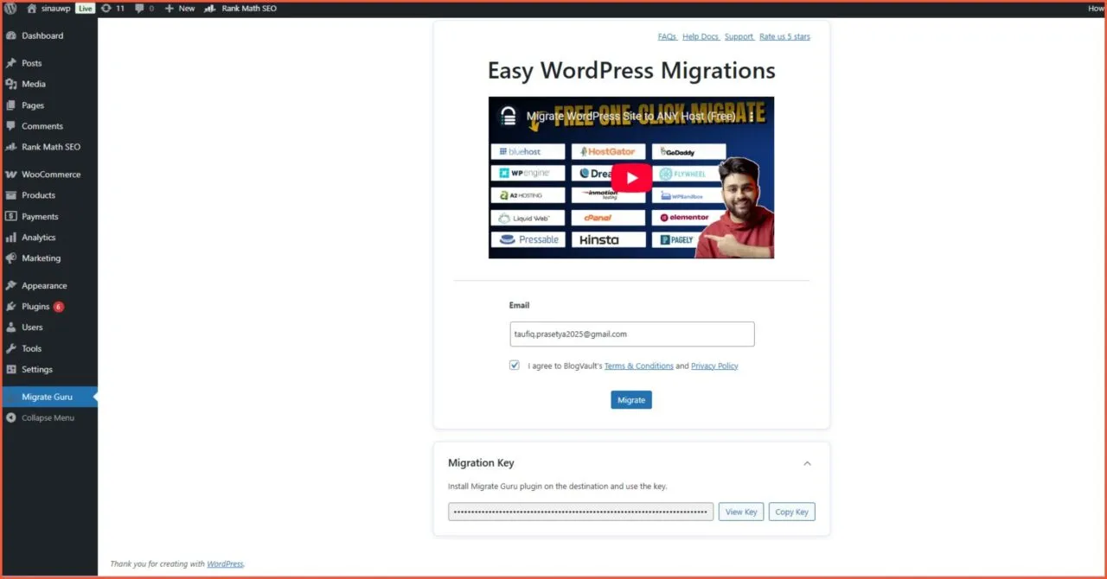Open the Terms & Conditions link
Viewport: 1107px width, 579px height.
click(639, 366)
